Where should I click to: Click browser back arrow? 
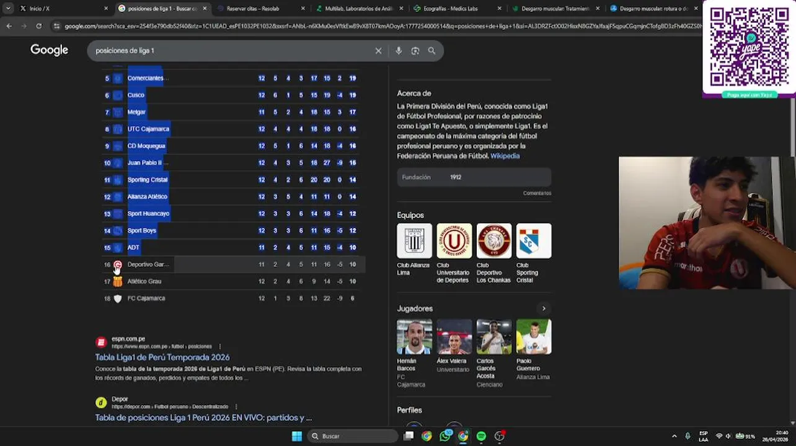click(9, 26)
